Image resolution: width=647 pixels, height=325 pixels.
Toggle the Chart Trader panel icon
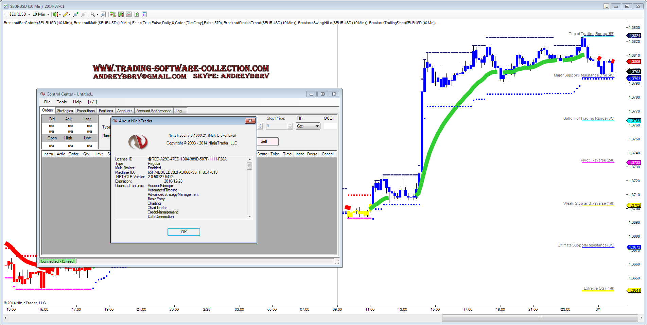point(112,14)
